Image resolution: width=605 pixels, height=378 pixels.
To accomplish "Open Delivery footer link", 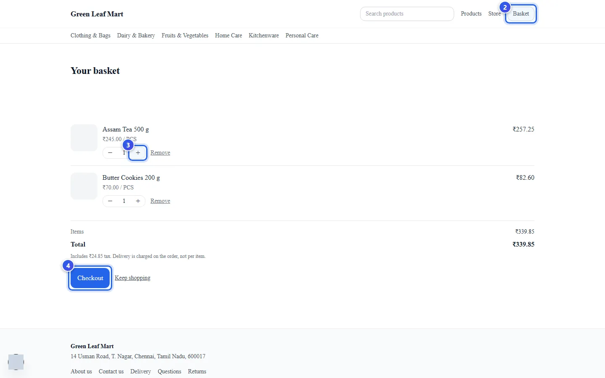I will tap(140, 372).
